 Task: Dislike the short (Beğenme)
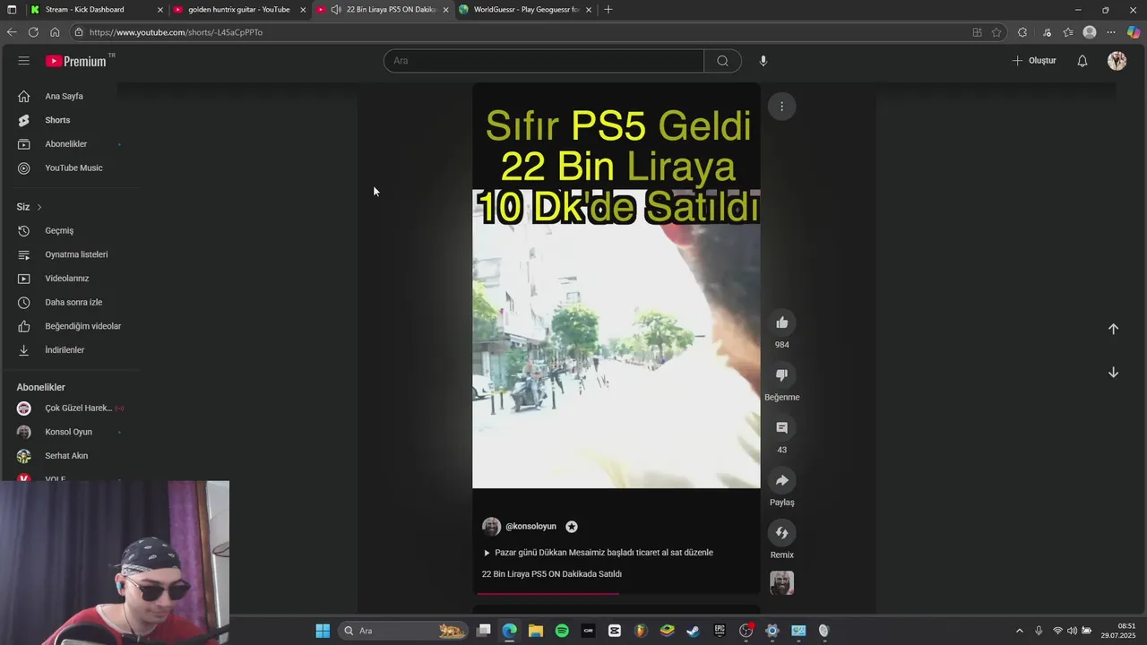(782, 375)
